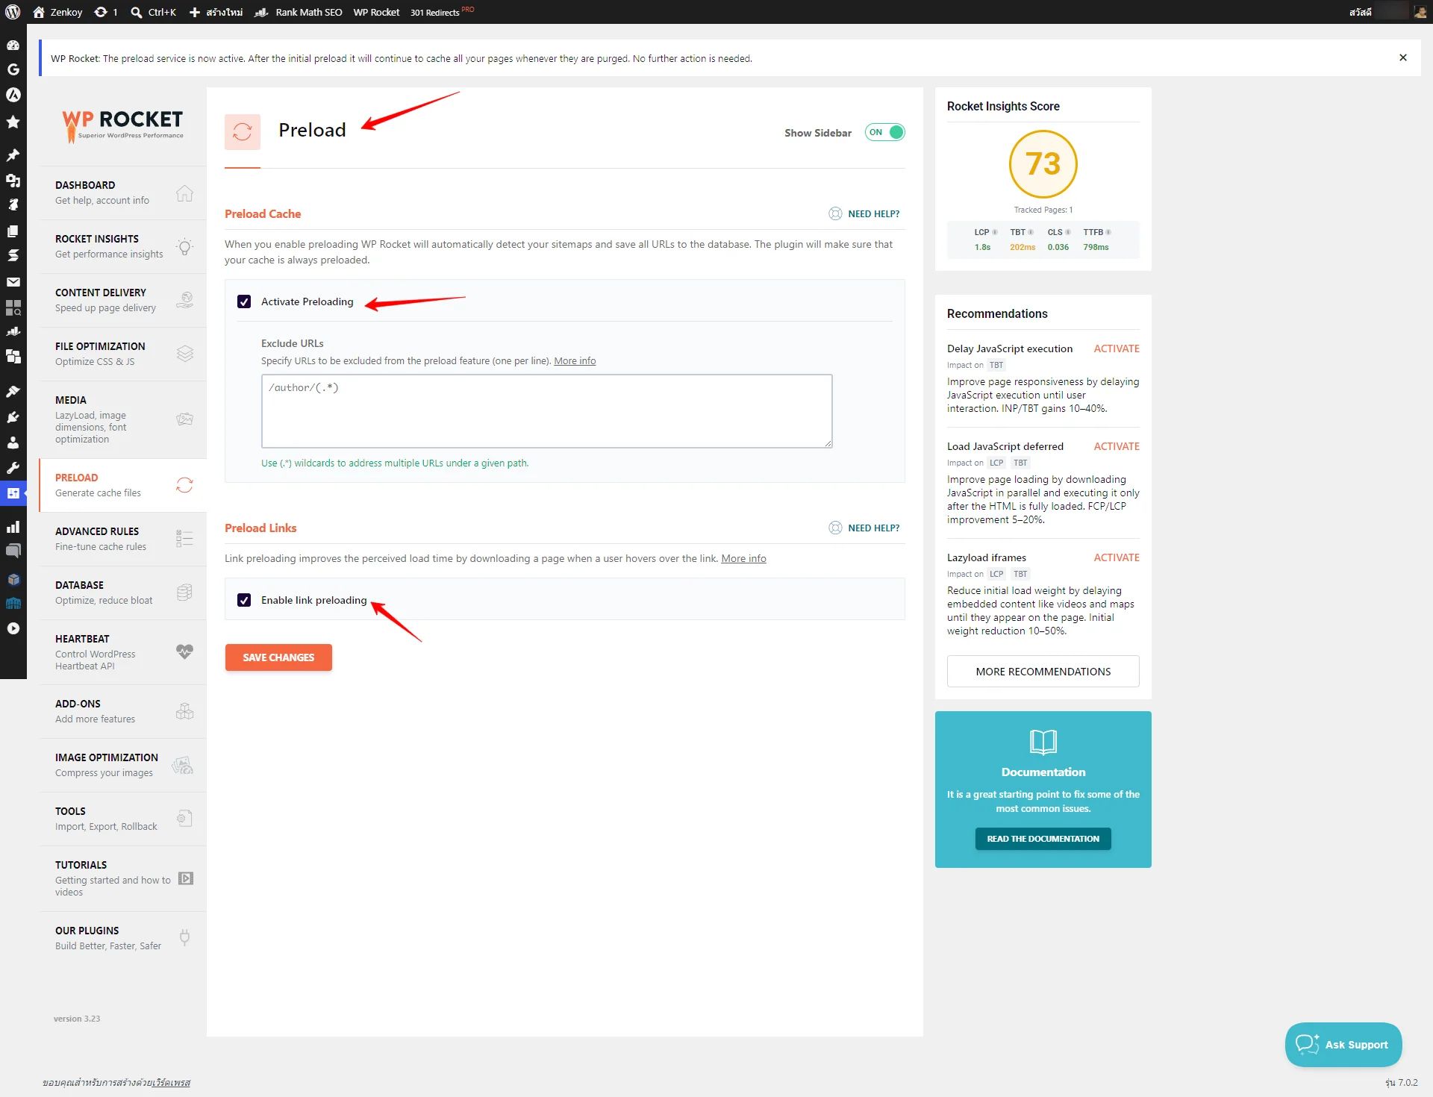Click More Recommendations button
The width and height of the screenshot is (1433, 1097).
pyautogui.click(x=1043, y=672)
